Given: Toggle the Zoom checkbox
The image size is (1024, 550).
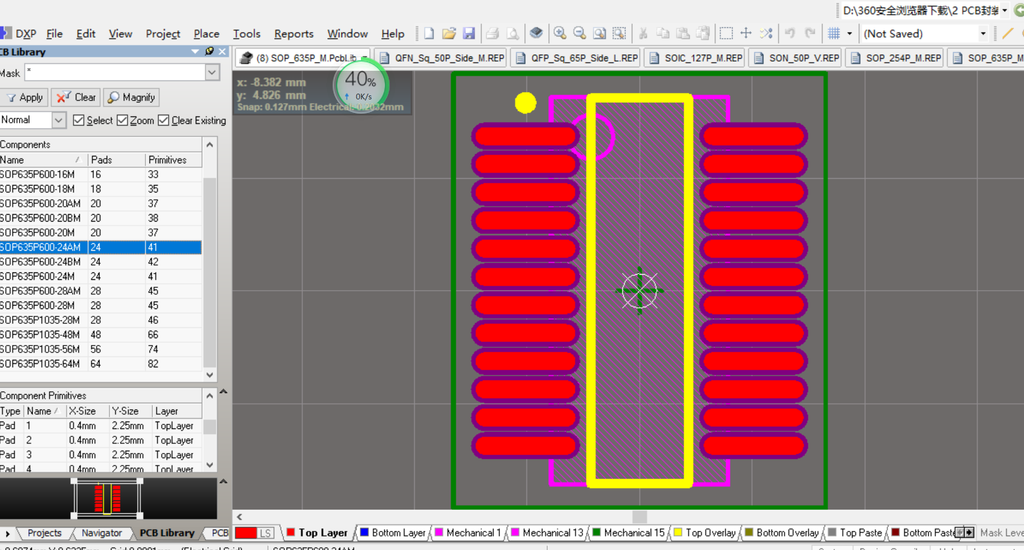Looking at the screenshot, I should click(x=122, y=120).
